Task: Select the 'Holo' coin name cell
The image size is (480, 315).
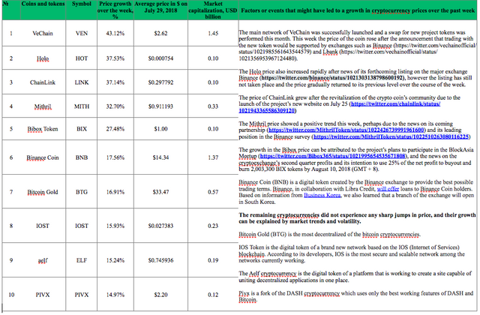Action: coord(43,58)
